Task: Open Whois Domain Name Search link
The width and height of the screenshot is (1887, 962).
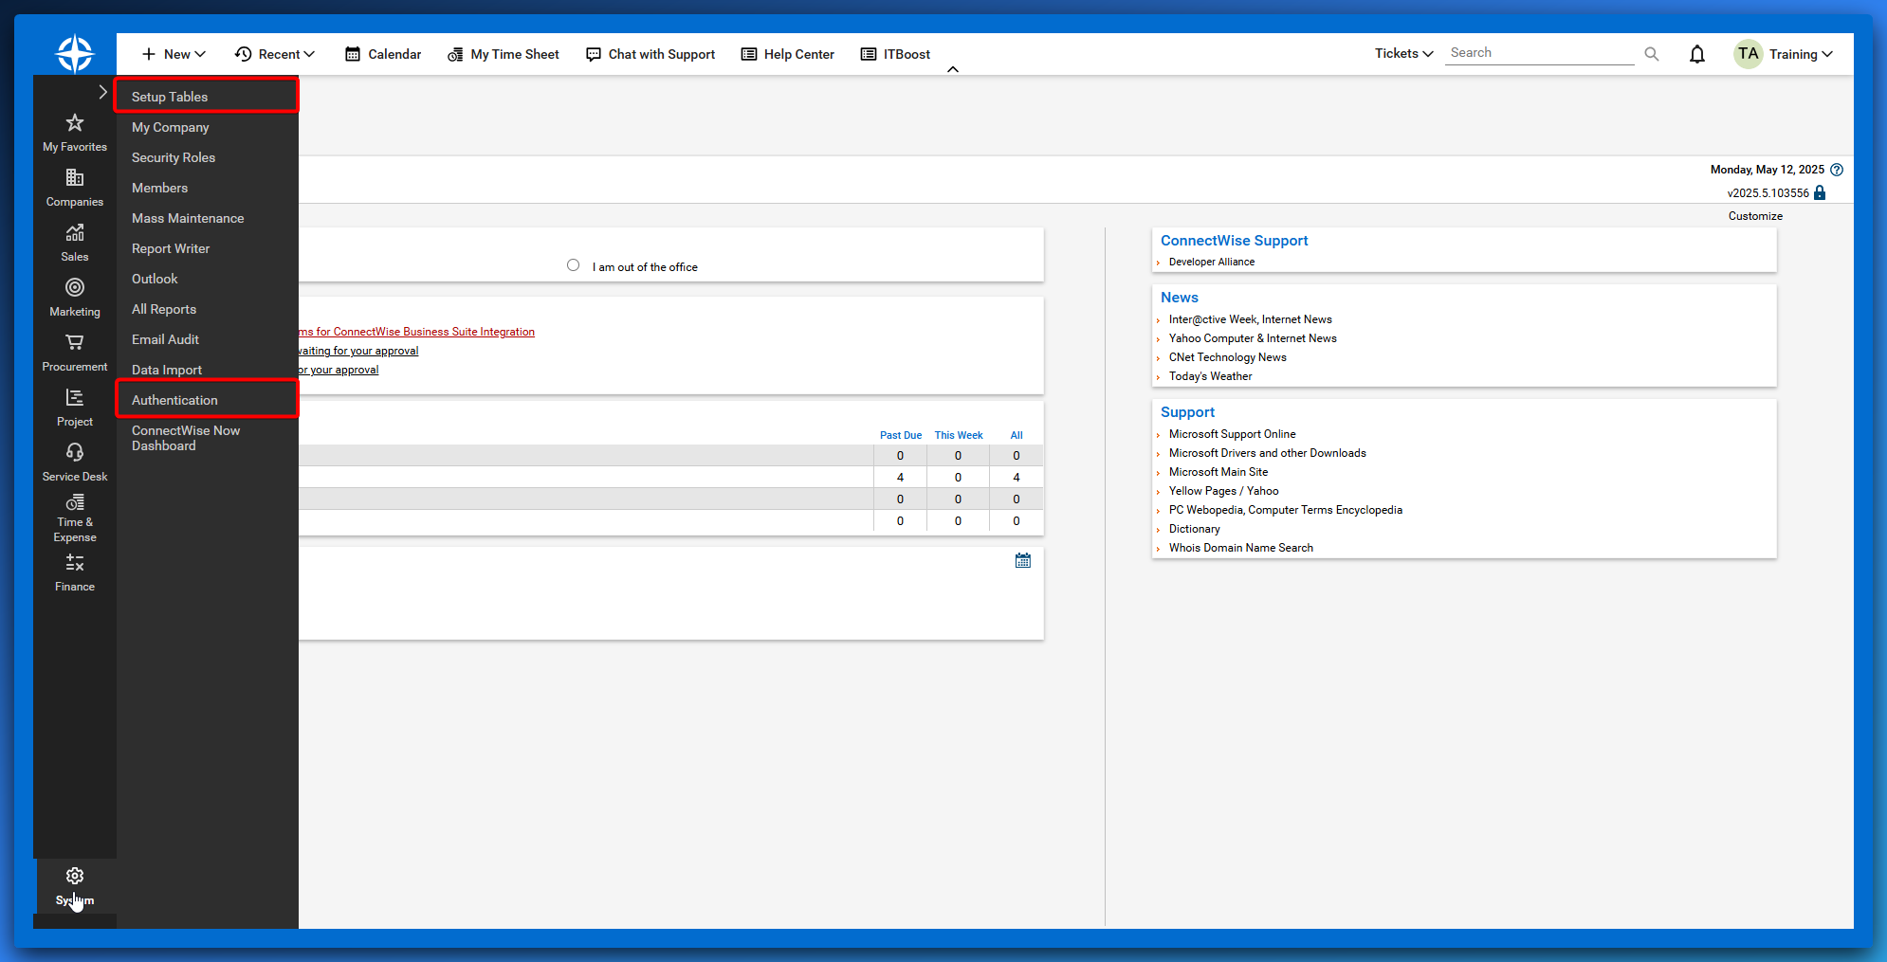Action: point(1240,548)
